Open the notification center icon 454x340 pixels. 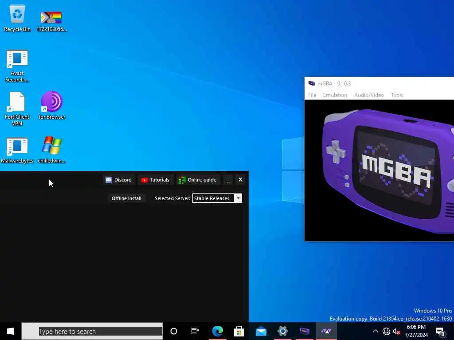pos(440,332)
